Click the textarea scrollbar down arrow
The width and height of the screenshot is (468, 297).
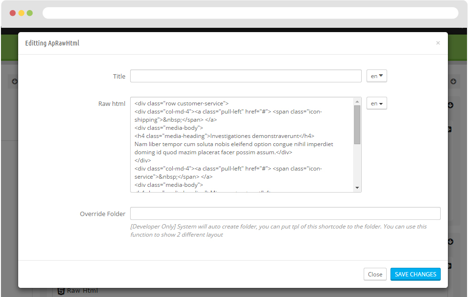point(357,188)
